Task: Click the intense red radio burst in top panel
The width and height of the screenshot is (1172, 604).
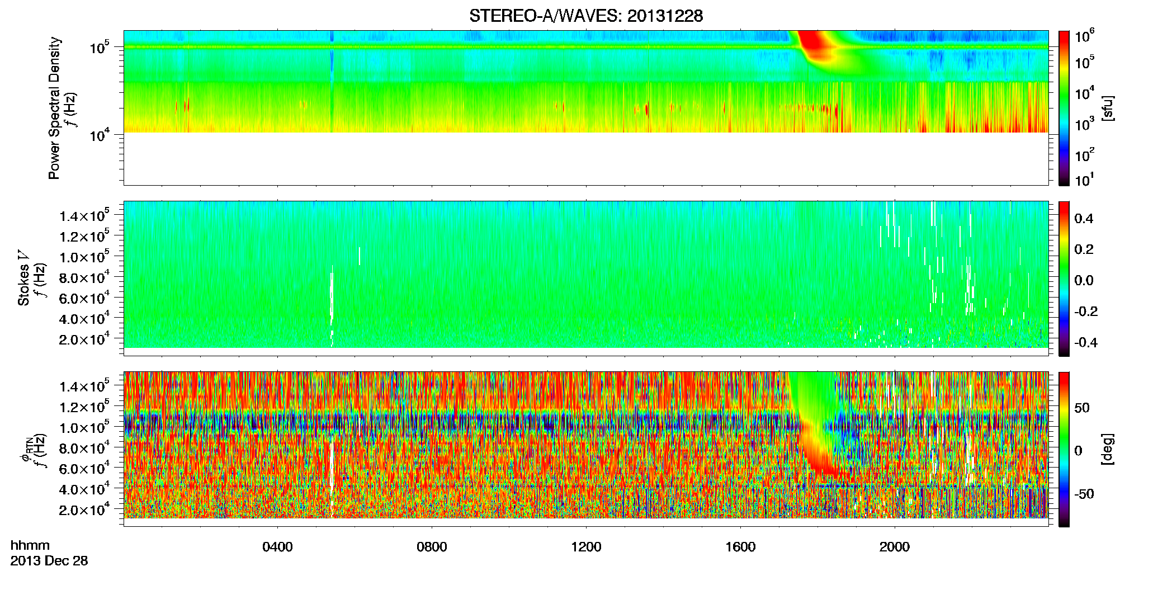Action: point(814,45)
